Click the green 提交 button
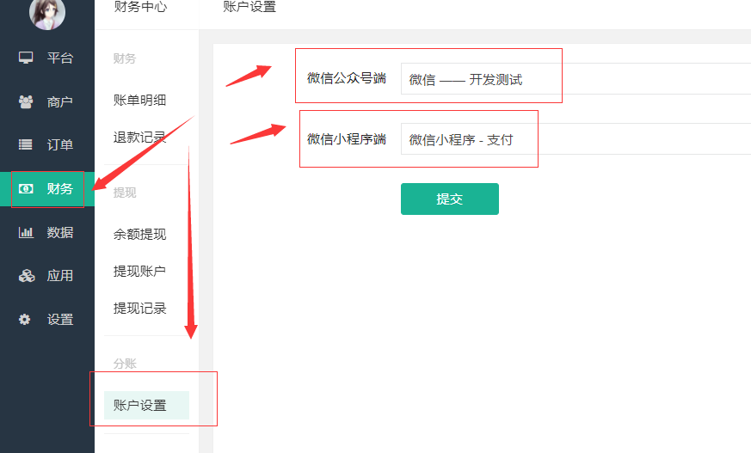This screenshot has width=751, height=453. coord(450,199)
